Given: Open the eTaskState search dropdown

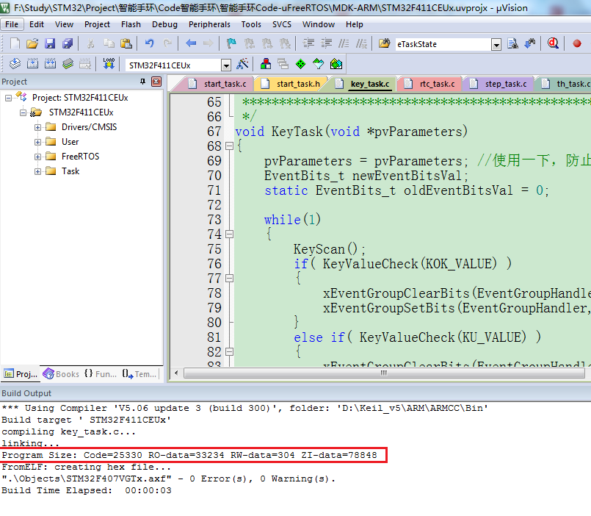Looking at the screenshot, I should click(496, 45).
